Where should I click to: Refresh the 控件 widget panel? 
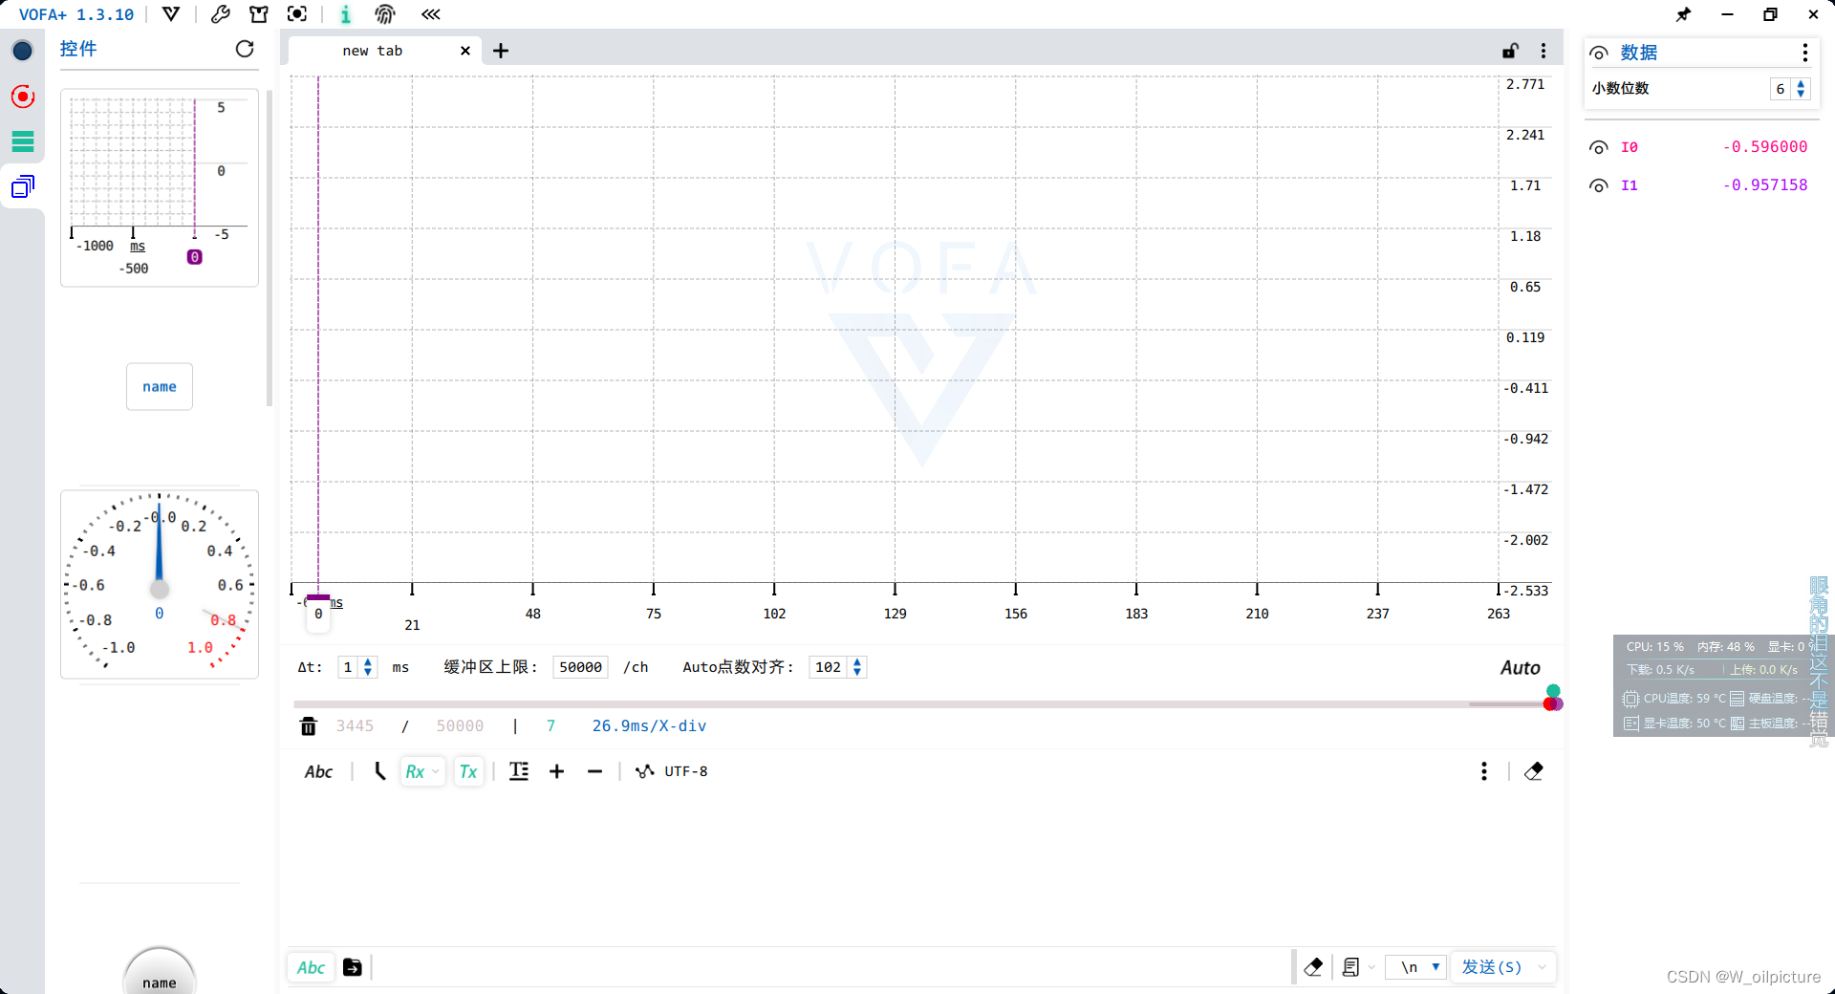[x=245, y=49]
